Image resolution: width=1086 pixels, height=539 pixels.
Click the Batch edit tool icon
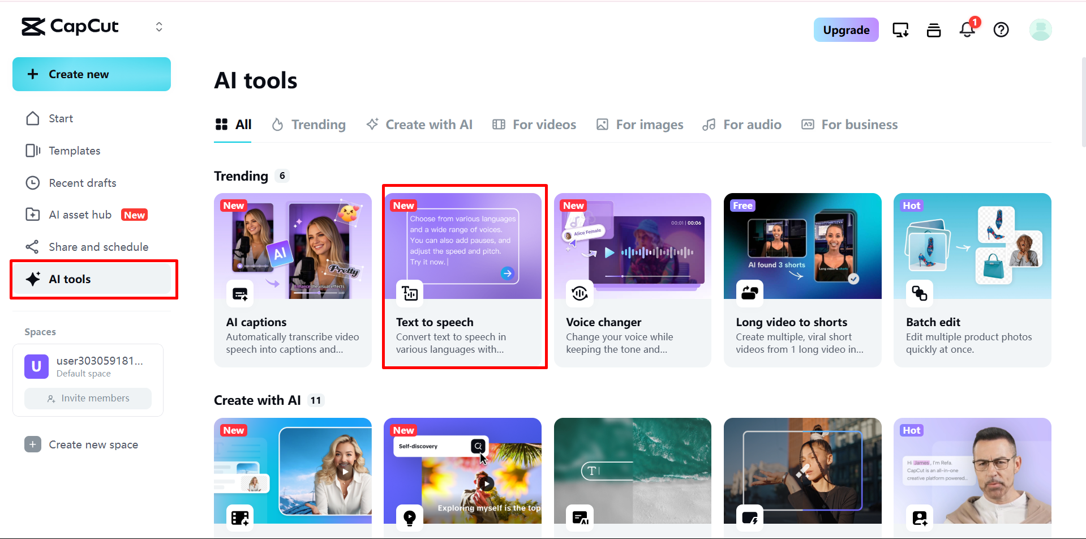[x=920, y=293]
